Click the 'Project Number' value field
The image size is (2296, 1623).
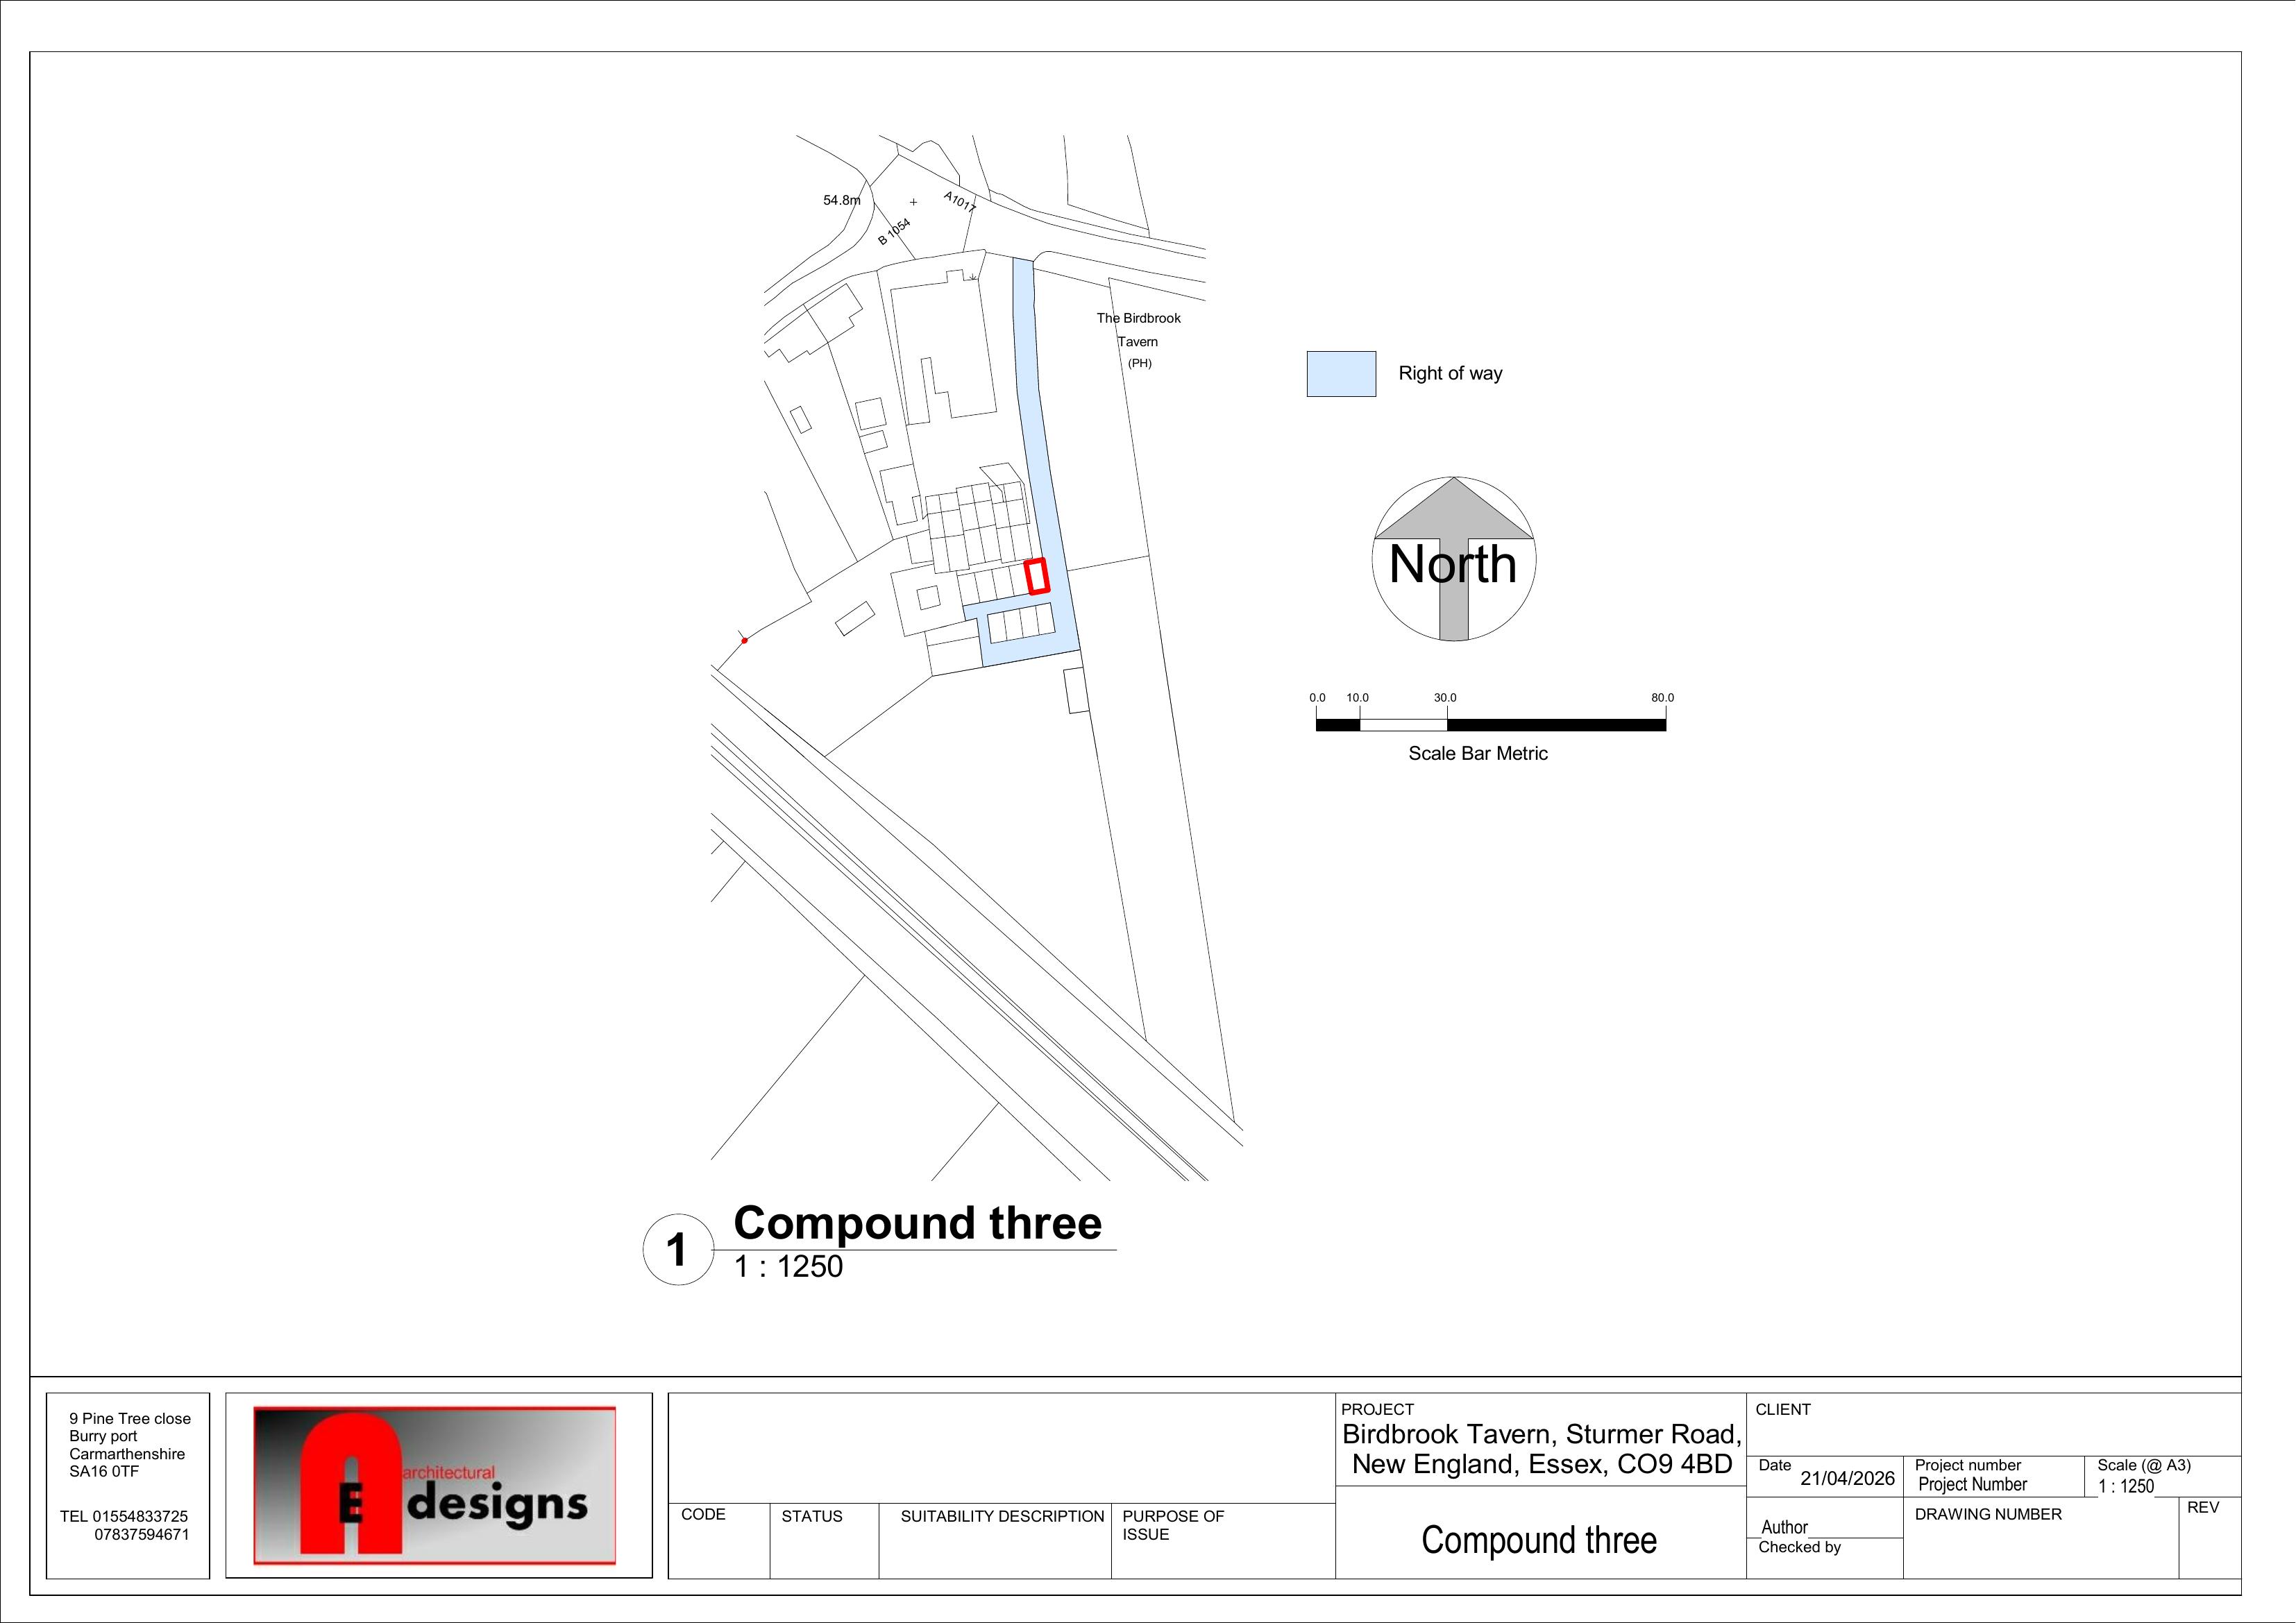coord(1972,1485)
